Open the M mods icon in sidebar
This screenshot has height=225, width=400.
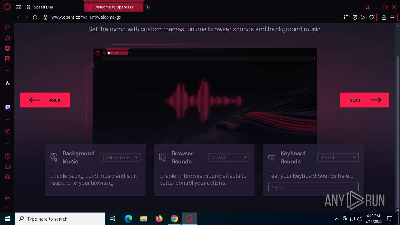pyautogui.click(x=7, y=58)
